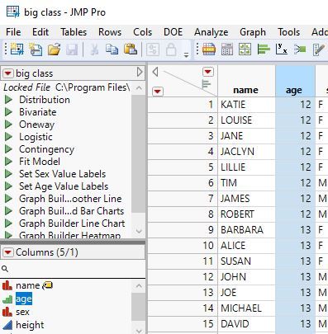
Task: Click the four-panel grid toolbar icon
Action: (x=245, y=49)
